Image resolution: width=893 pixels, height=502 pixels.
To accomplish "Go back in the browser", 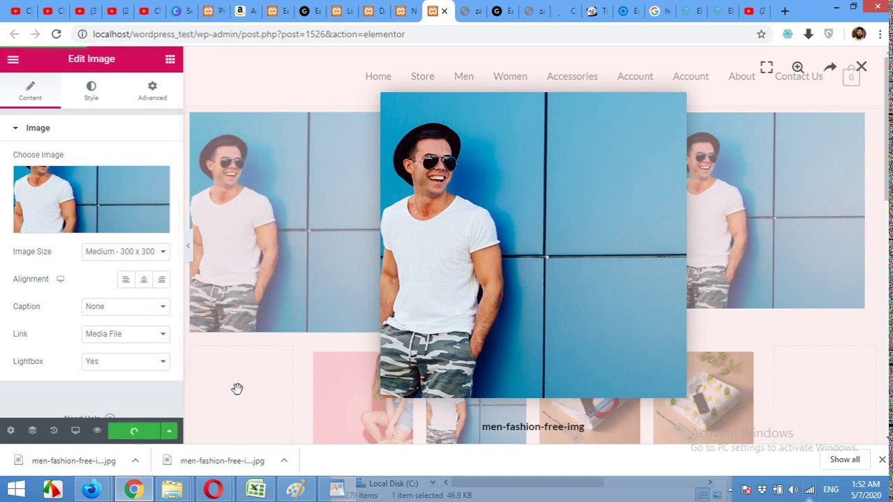I will pos(15,34).
